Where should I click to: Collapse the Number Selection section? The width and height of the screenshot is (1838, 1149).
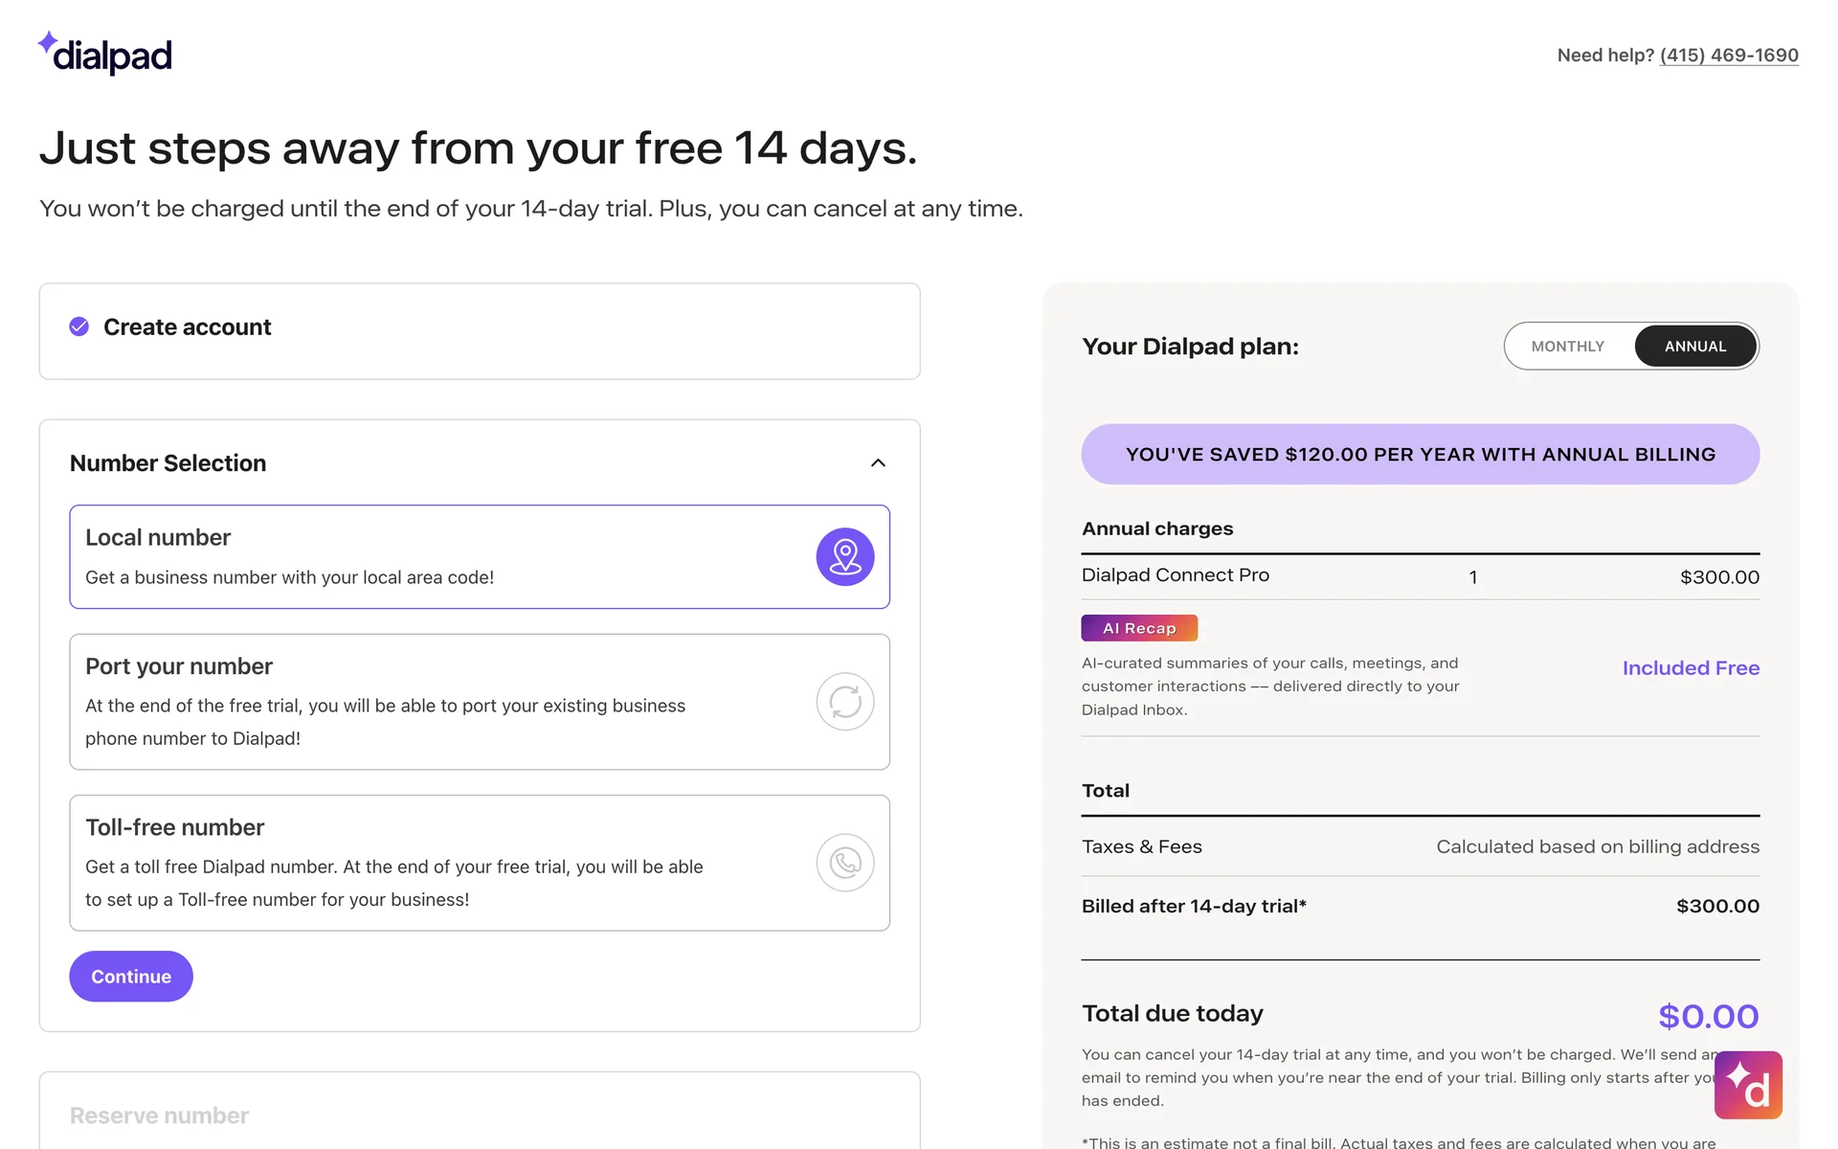pyautogui.click(x=878, y=463)
